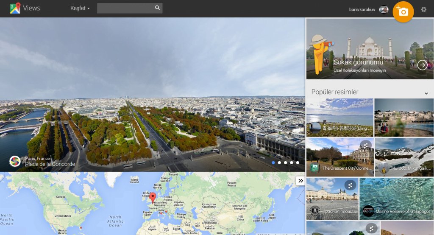Click the author badge on Красная площадь photo
434x235 pixels.
pos(315,211)
